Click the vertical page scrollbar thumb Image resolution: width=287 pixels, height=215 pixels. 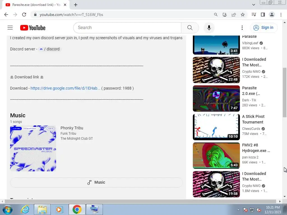(284, 92)
